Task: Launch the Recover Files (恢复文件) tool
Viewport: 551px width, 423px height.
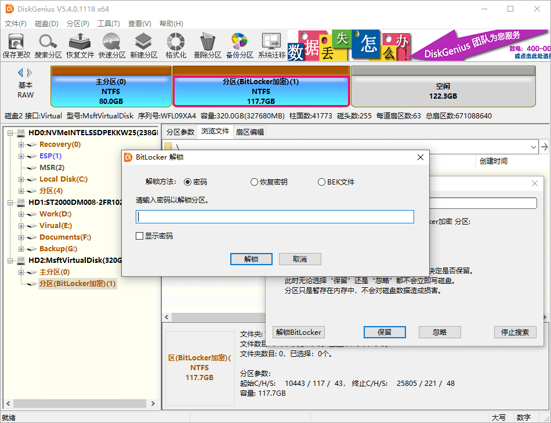Action: pos(80,46)
